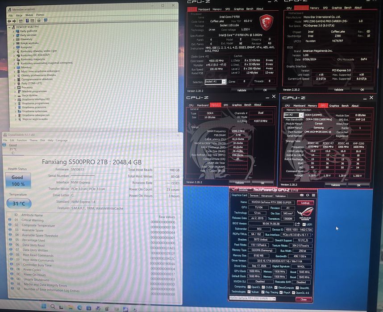Click the Lookup button in GPU-Z

pos(305,203)
